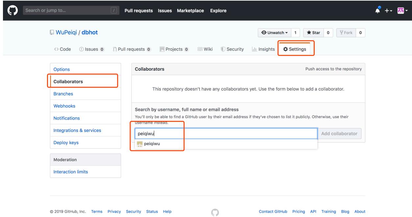412x217 pixels.
Task: Open Interaction limits settings
Action: pyautogui.click(x=85, y=172)
